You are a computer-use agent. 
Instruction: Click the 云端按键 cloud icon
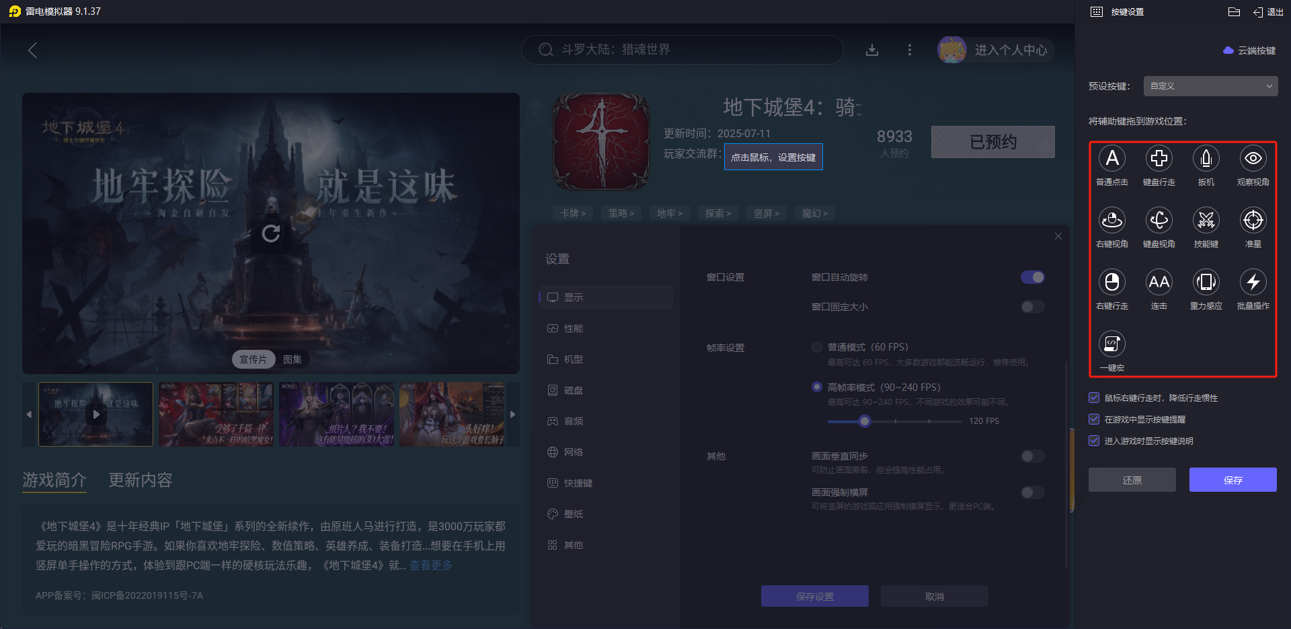(x=1228, y=50)
